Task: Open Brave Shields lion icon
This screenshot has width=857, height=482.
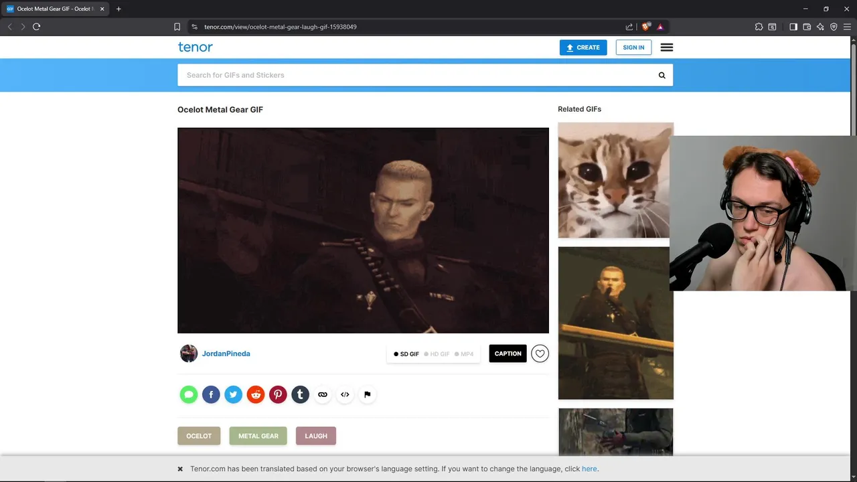Action: (x=646, y=27)
